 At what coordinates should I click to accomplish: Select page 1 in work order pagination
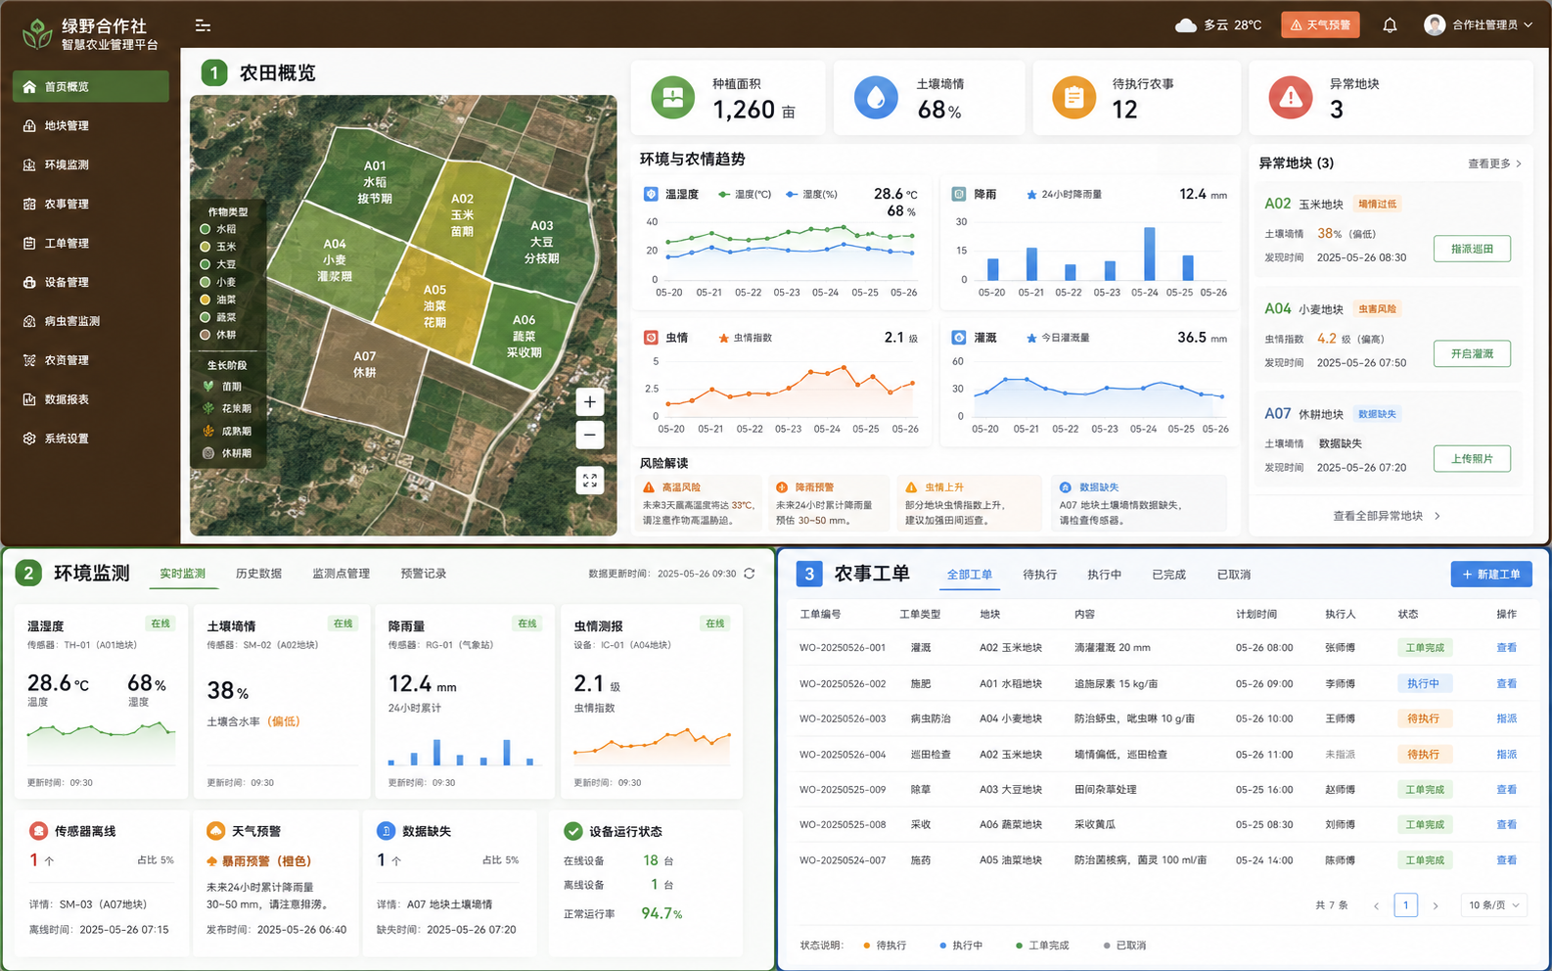click(x=1406, y=905)
